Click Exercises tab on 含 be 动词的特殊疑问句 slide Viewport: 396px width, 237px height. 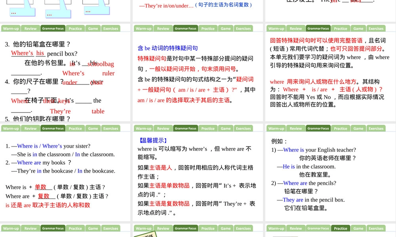(x=243, y=28)
